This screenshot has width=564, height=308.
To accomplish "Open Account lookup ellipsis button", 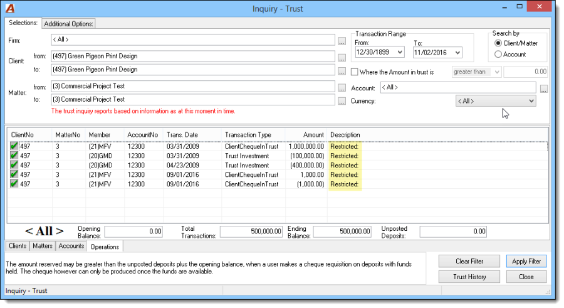I will [543, 88].
